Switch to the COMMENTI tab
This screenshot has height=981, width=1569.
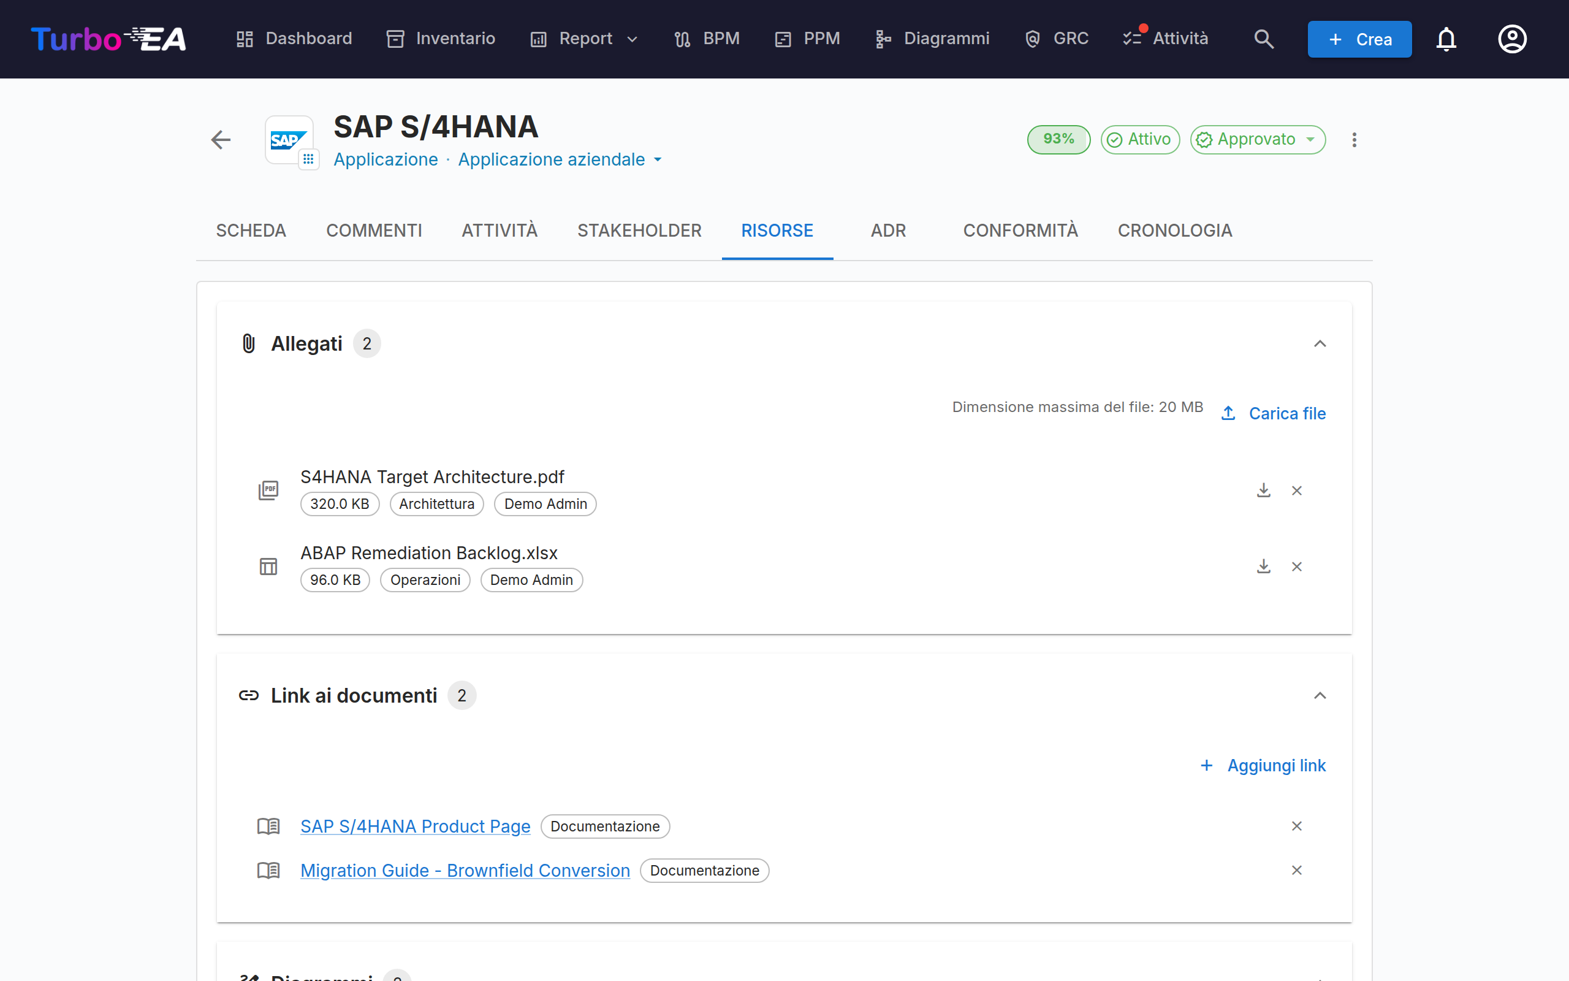tap(374, 231)
